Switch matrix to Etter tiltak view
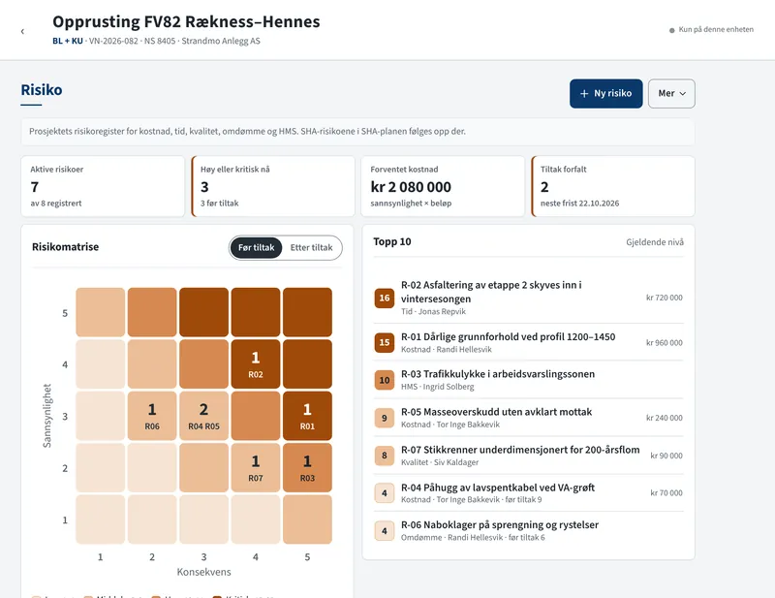775x598 pixels. point(311,247)
